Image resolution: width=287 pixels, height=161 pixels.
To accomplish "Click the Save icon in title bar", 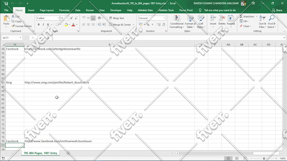I will [x=6, y=3].
